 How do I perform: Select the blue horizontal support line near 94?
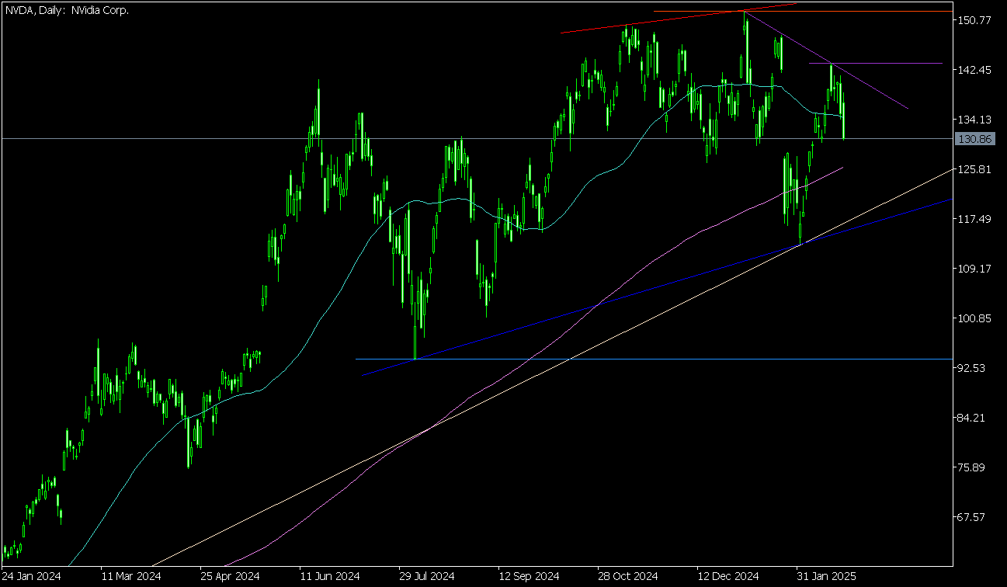point(653,359)
